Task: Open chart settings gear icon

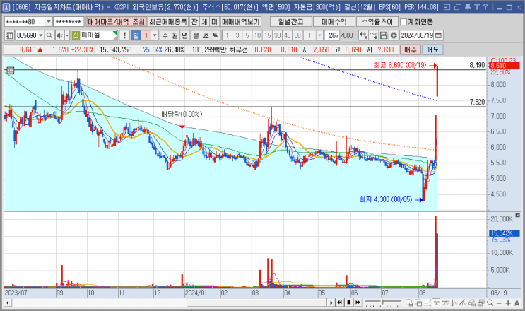Action: pos(394,35)
